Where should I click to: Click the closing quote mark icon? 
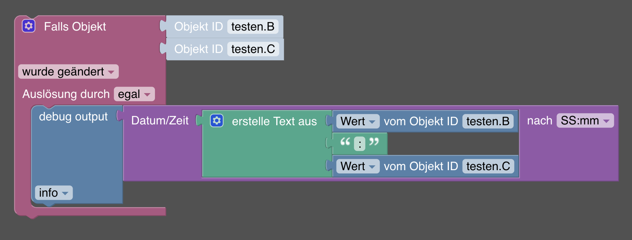pos(374,142)
